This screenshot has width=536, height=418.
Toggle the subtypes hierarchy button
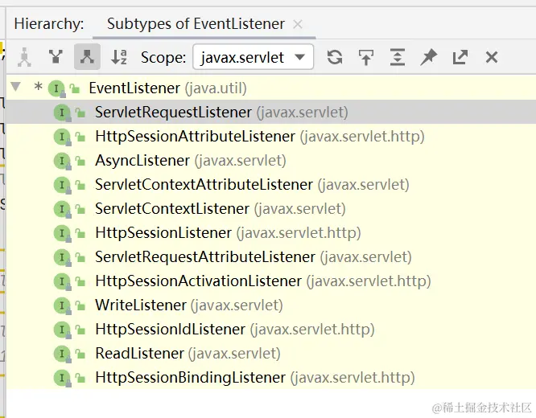87,56
